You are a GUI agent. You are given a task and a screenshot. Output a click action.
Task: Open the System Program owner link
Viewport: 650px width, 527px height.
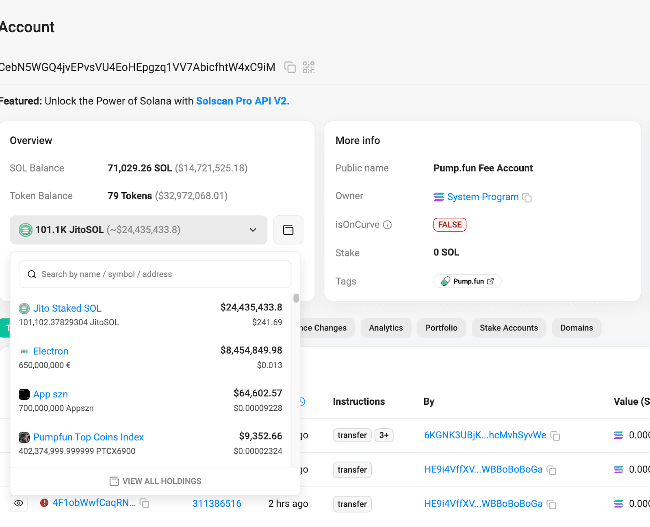click(483, 197)
